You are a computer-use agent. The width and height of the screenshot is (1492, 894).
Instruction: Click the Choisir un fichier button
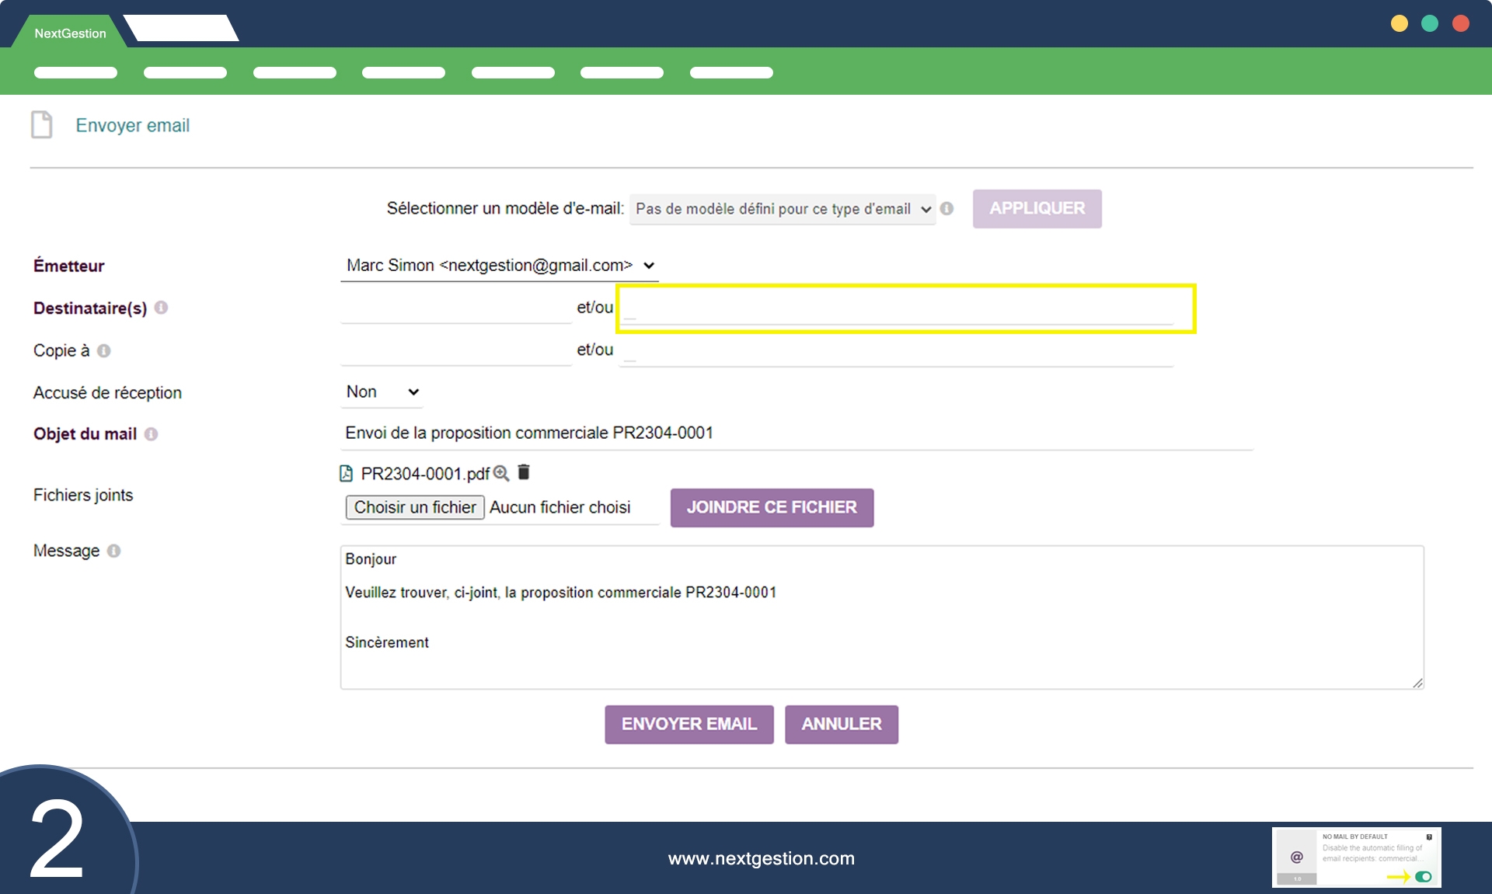pos(415,507)
